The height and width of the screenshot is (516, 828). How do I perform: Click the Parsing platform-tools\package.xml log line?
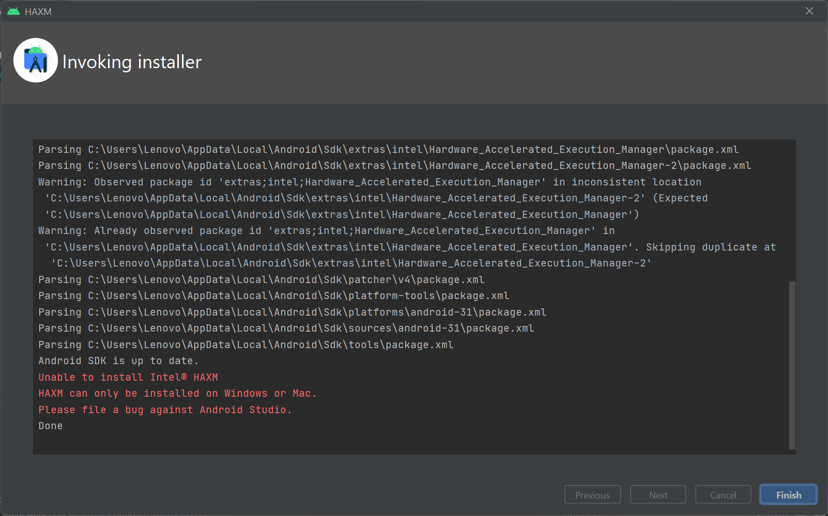point(274,296)
